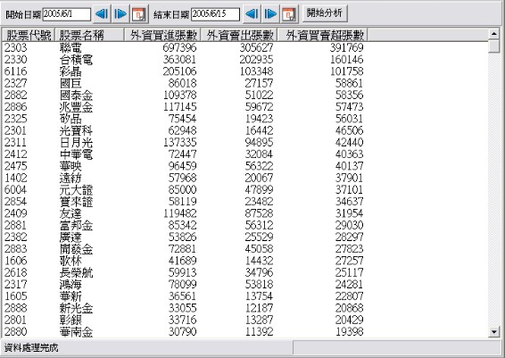Sort by 外資買賣超張數 column header
Screen dimensions: 505x358
click(322, 35)
